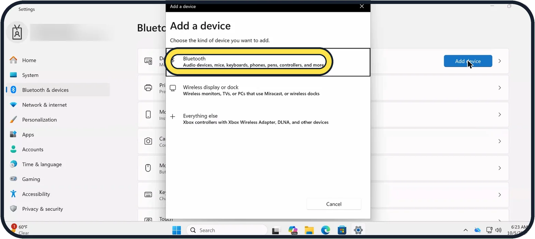Click the Settings gear taskbar icon
Screen dimensions: 535x239
(358, 230)
